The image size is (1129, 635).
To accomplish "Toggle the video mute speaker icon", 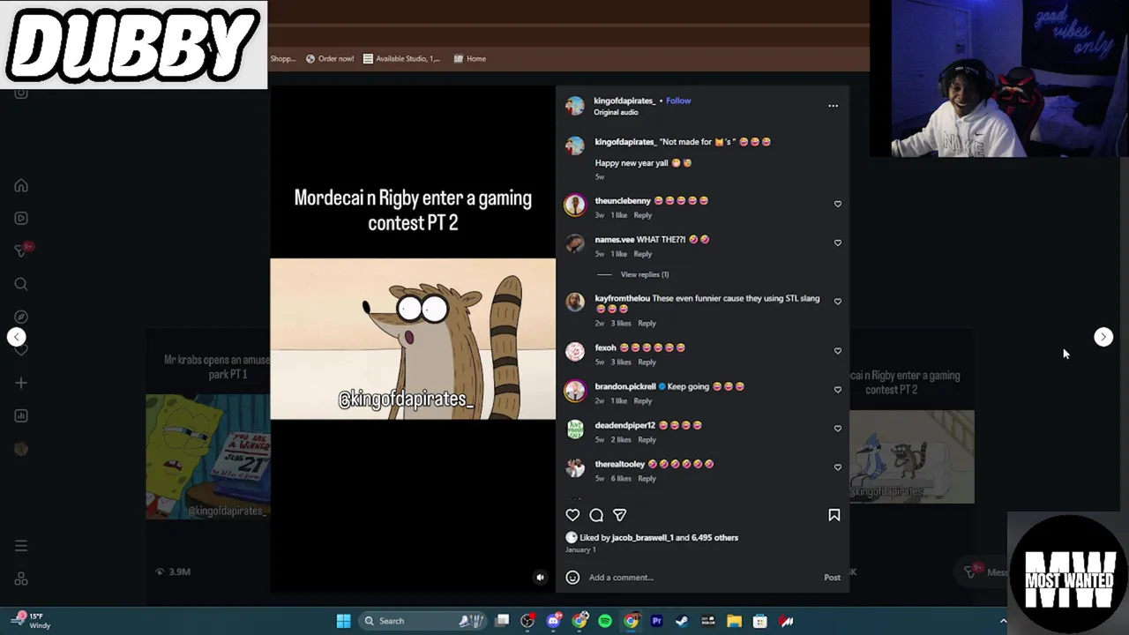I will [541, 578].
